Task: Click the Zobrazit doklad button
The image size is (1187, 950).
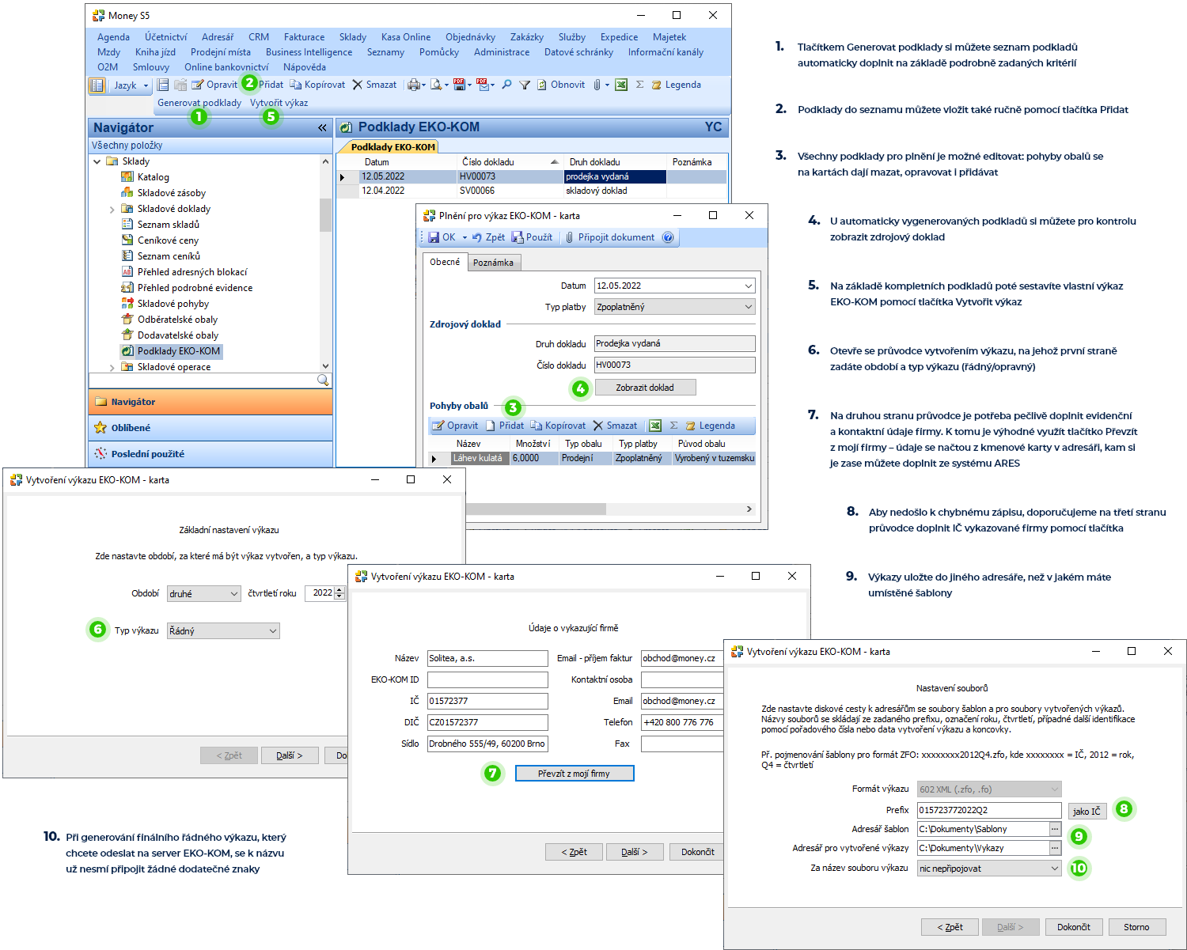Action: [x=645, y=388]
